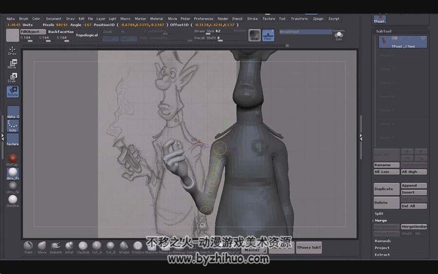This screenshot has width=438, height=274.
Task: Click the Duplicate subtool button
Action: pos(386,189)
